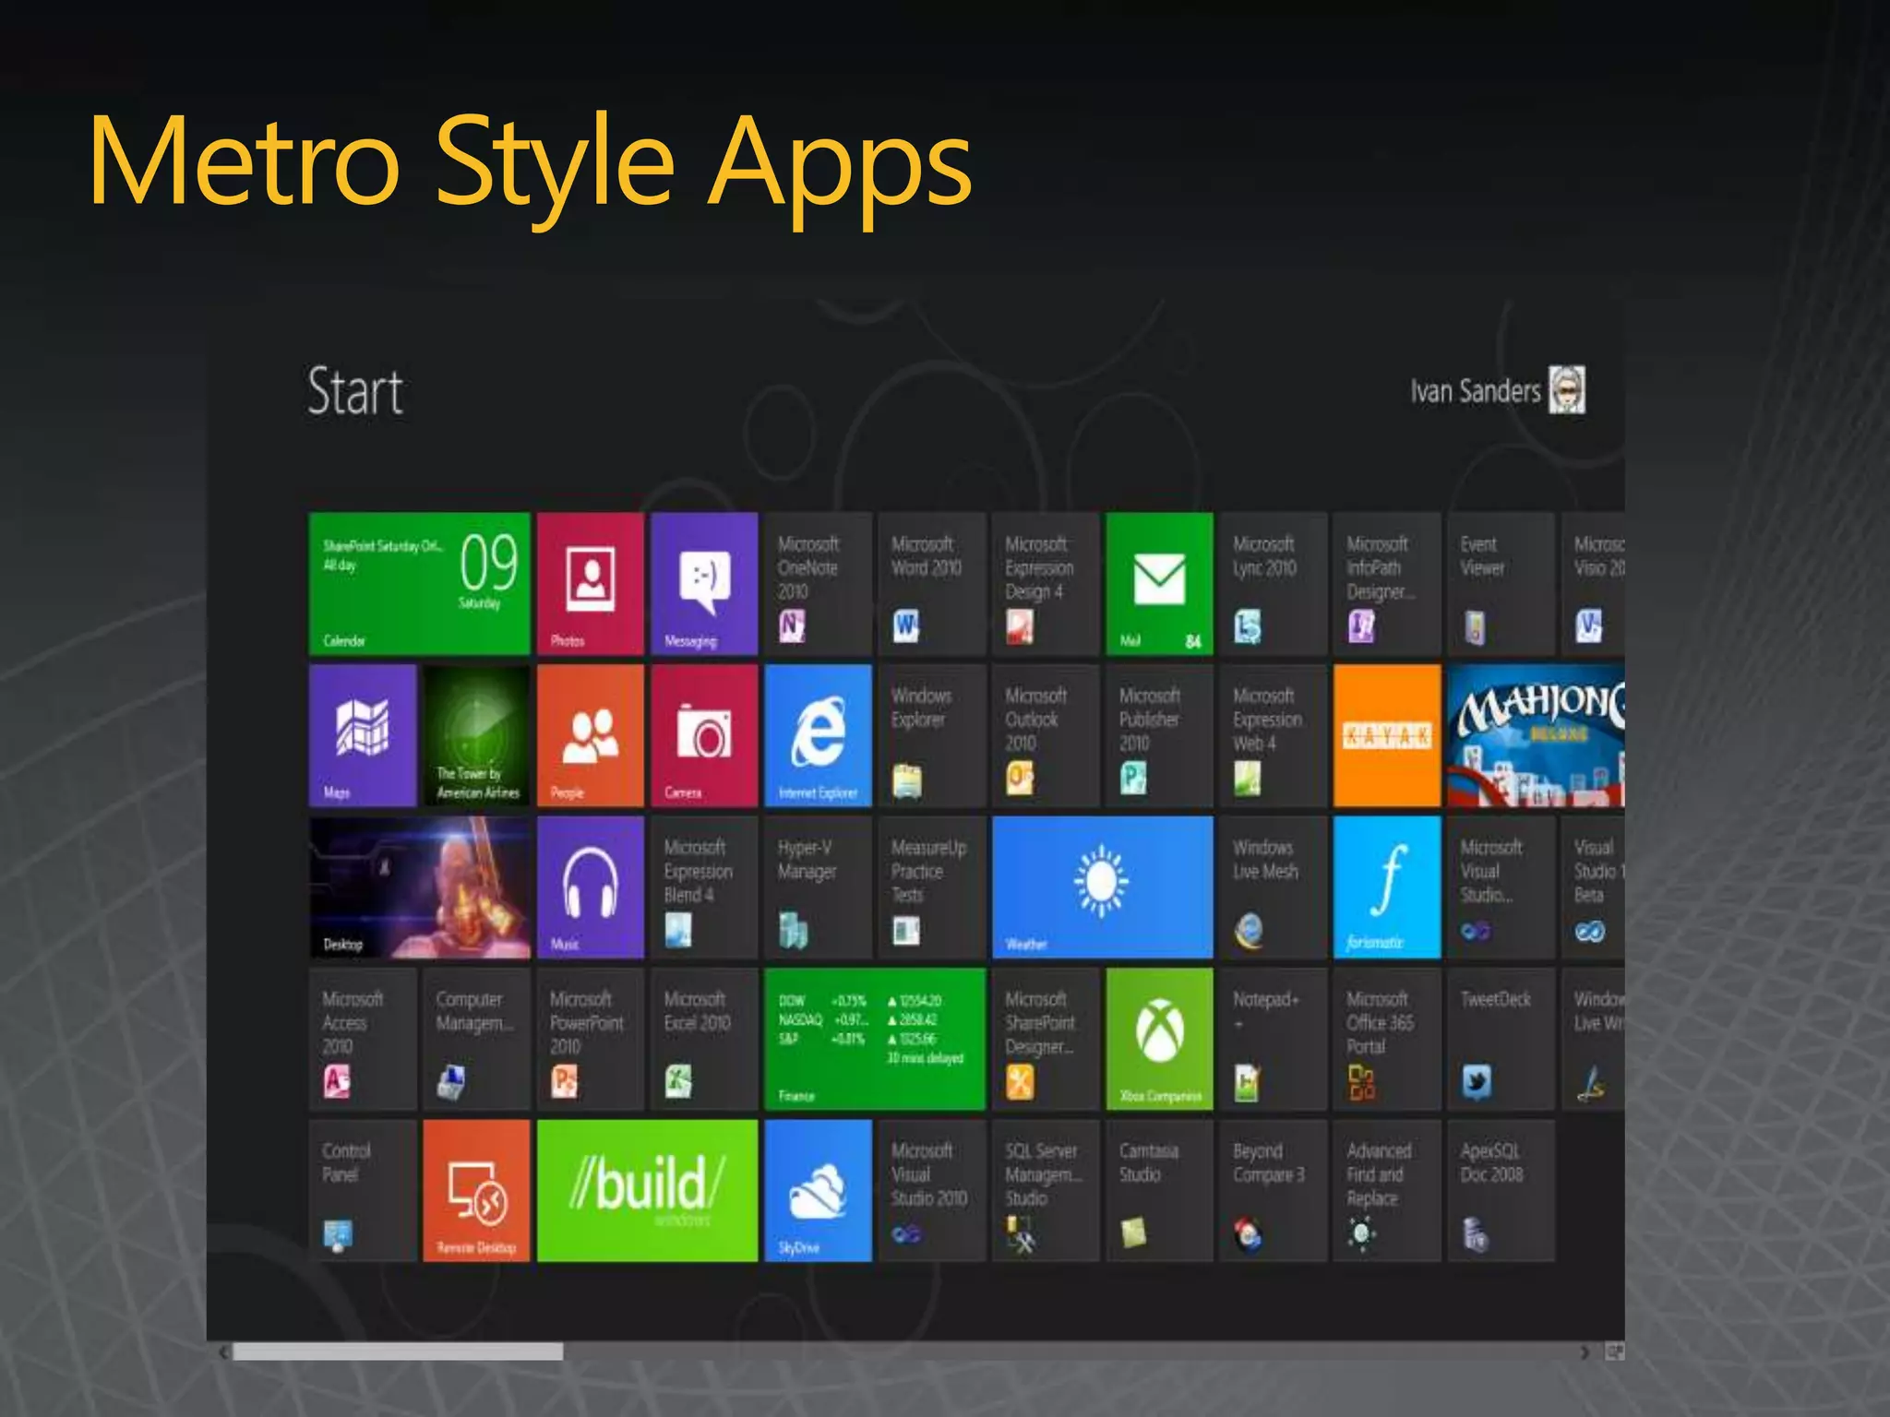Open the orange KAYAK tile
This screenshot has width=1890, height=1417.
click(x=1387, y=735)
